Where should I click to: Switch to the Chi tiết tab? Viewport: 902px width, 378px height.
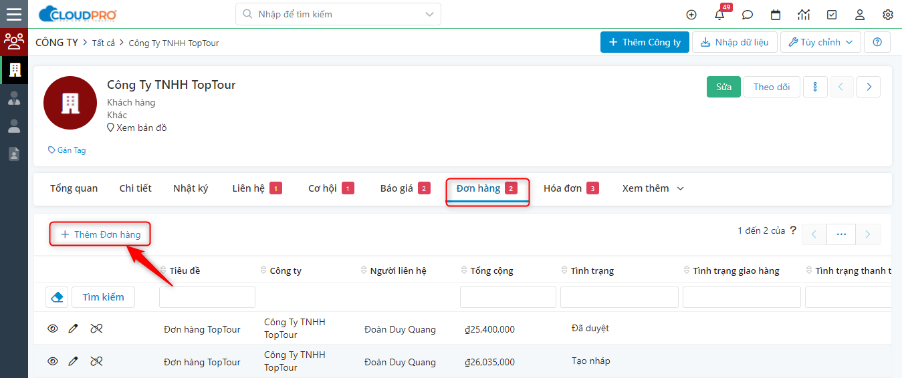point(136,188)
